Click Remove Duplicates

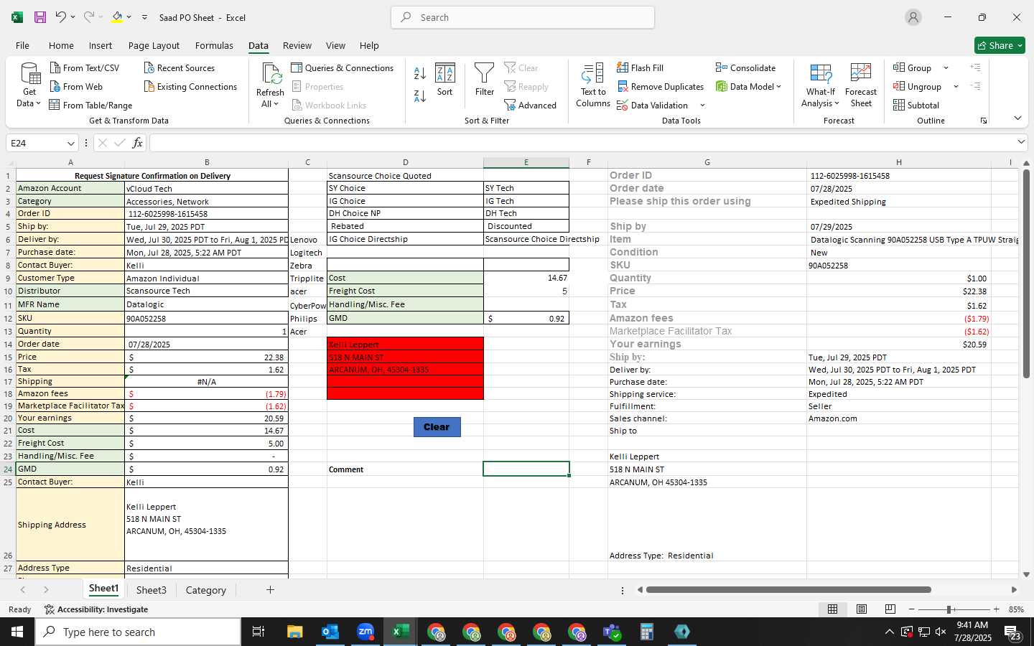click(x=660, y=87)
